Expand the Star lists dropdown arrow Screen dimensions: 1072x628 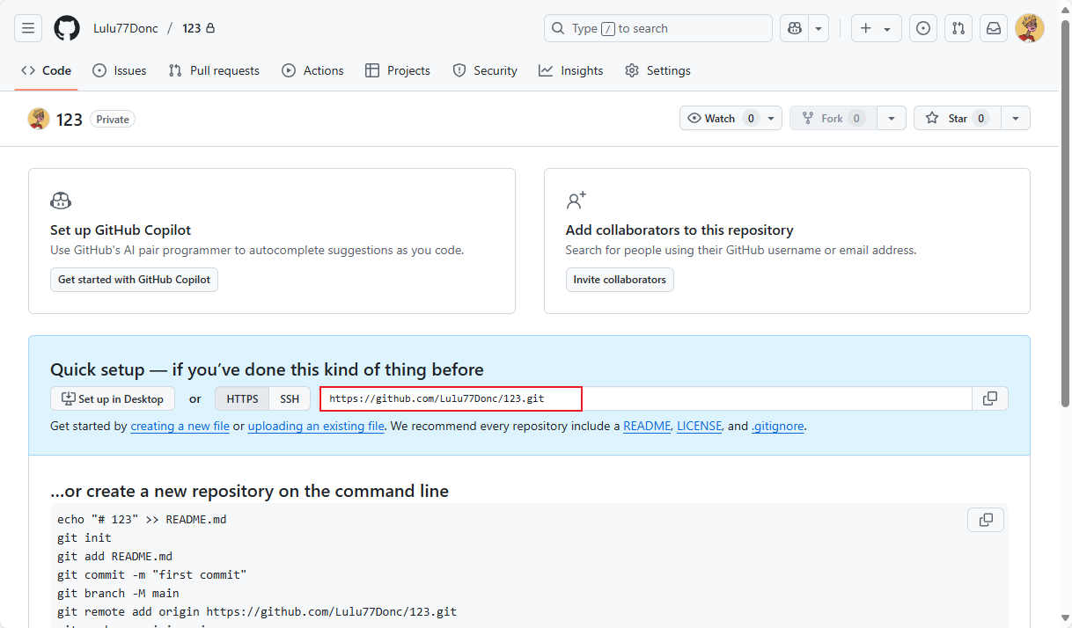[x=1016, y=118]
